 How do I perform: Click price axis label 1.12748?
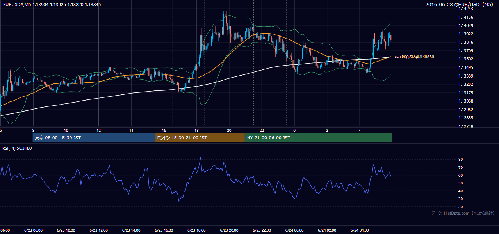466,126
